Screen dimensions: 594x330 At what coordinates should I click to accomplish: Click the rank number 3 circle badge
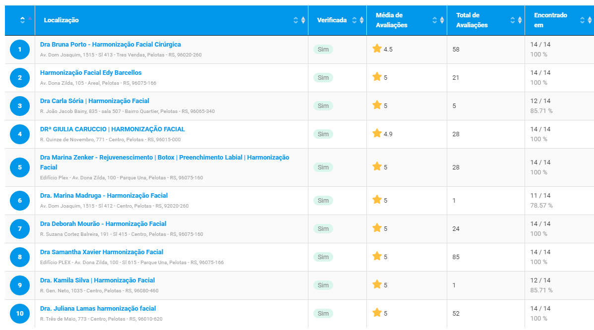20,106
